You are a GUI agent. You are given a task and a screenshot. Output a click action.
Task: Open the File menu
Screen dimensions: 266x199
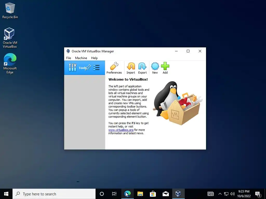click(x=69, y=58)
